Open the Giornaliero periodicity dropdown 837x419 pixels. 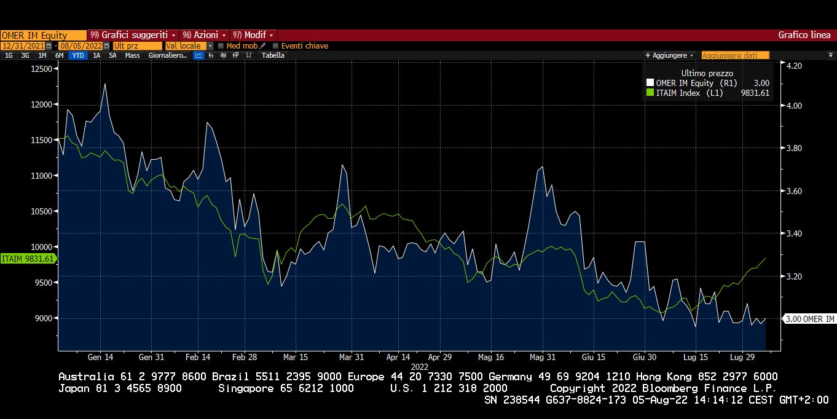pos(168,55)
